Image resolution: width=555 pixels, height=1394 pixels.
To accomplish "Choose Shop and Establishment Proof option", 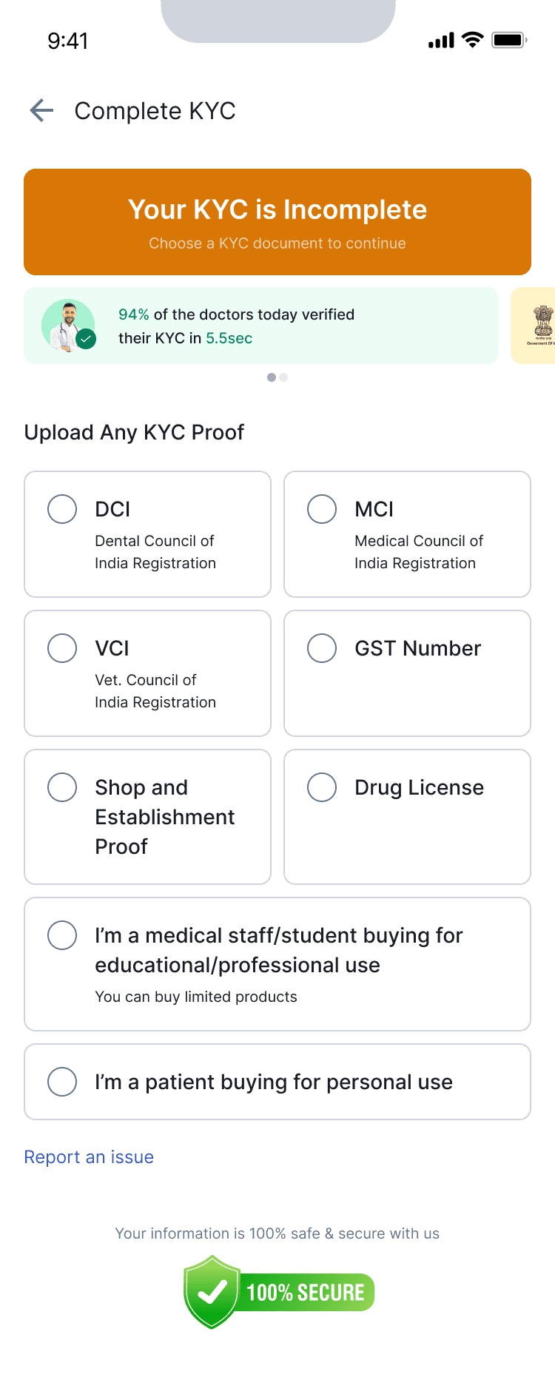I will pyautogui.click(x=62, y=787).
